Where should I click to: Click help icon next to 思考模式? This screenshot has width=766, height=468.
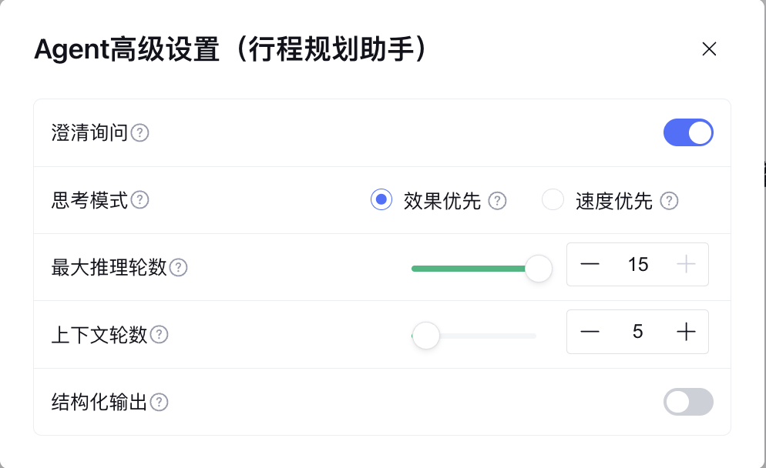pos(139,200)
